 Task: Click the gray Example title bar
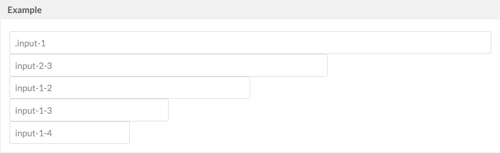tap(250, 10)
